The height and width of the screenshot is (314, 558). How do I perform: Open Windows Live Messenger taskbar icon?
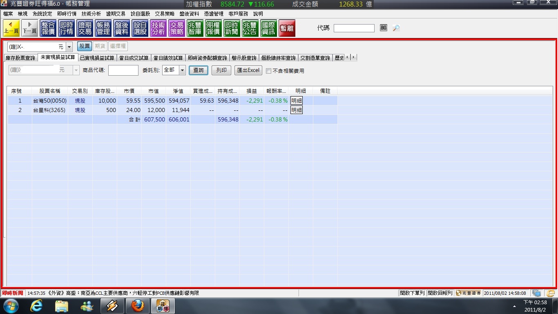pos(87,306)
